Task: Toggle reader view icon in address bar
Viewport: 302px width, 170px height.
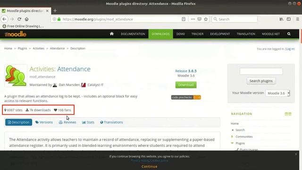Action: tap(184, 19)
